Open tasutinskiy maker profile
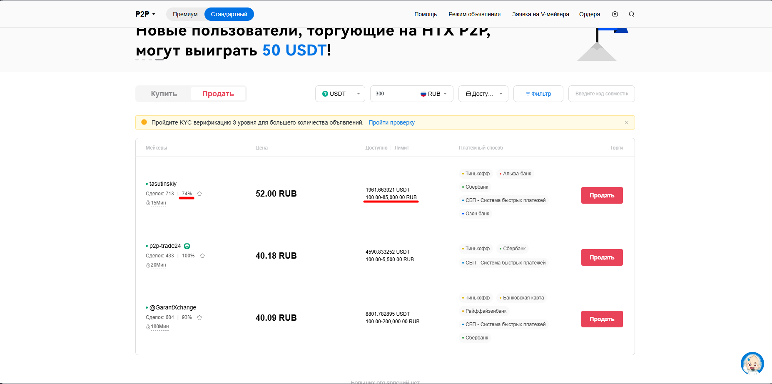The width and height of the screenshot is (772, 384). [163, 184]
